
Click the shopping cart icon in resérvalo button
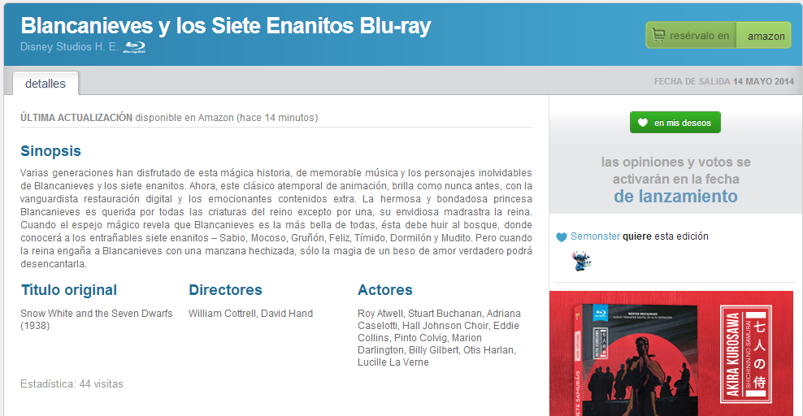coord(658,35)
